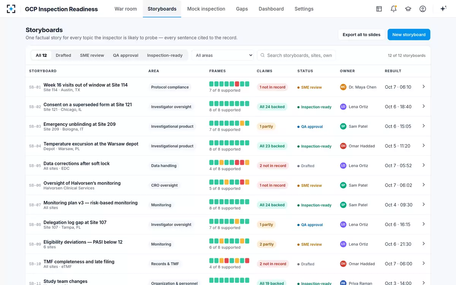Image resolution: width=456 pixels, height=285 pixels.
Task: Click the CRO oversight area tag
Action: tap(165, 185)
